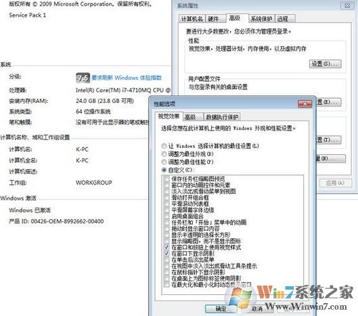This screenshot has width=358, height=316.
Task: Enable 窗口内的动画控件和元素 checkbox
Action: (x=166, y=185)
